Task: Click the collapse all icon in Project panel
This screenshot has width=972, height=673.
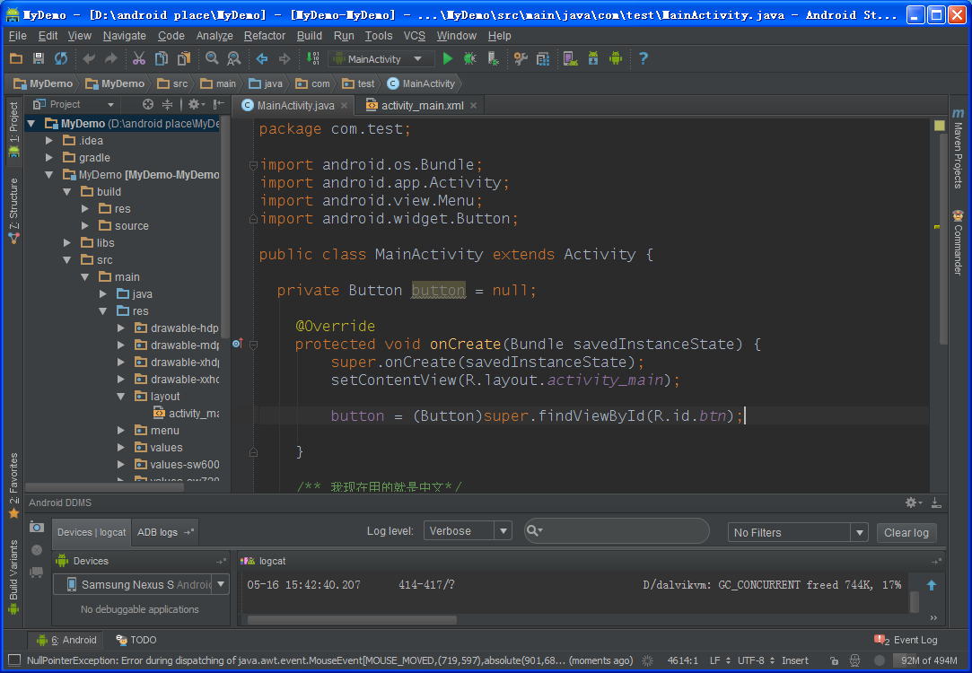Action: [x=167, y=104]
